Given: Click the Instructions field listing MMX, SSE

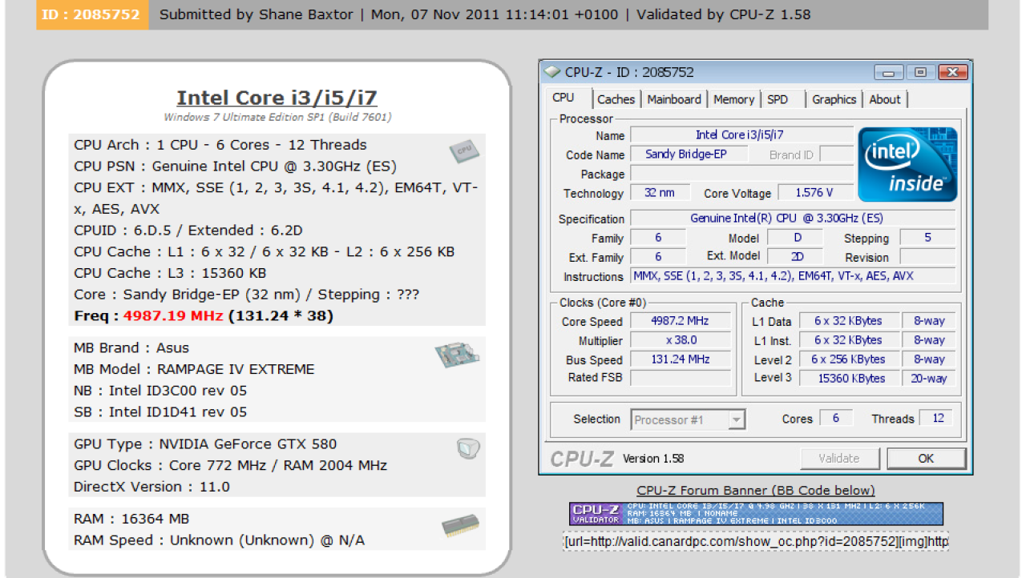Looking at the screenshot, I should coord(792,276).
